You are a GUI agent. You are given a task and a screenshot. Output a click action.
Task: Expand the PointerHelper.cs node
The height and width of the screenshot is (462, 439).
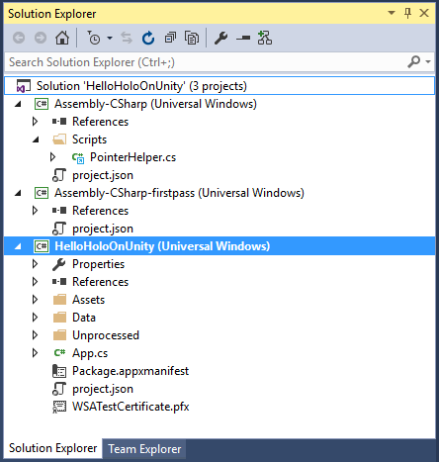[x=52, y=157]
